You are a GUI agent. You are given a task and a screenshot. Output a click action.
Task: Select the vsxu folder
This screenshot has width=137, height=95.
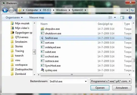pyautogui.click(x=15, y=60)
